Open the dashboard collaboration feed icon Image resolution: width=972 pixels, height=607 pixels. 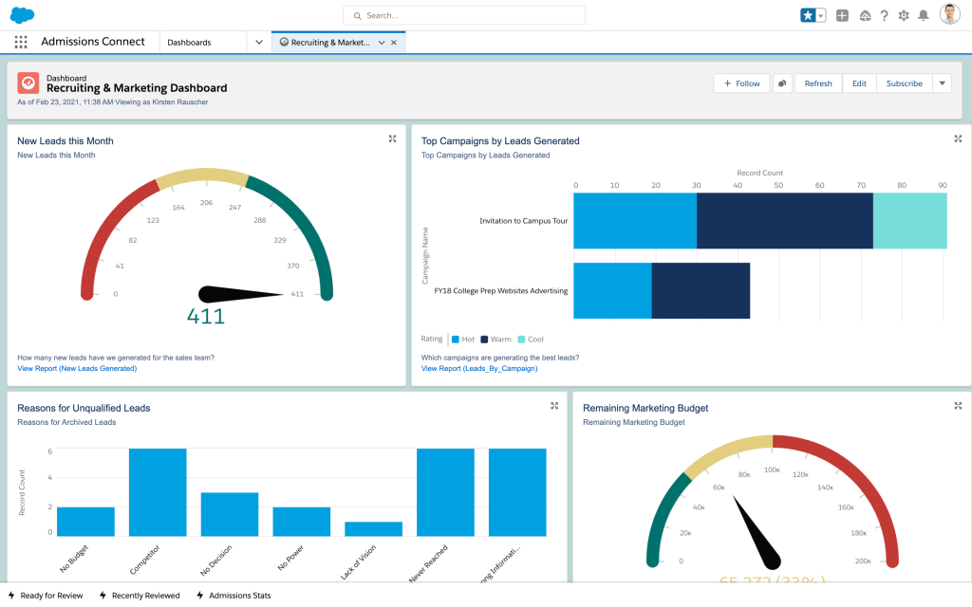(x=782, y=83)
